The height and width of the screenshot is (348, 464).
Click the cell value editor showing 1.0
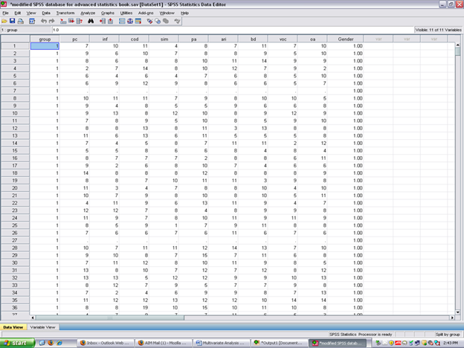point(223,30)
